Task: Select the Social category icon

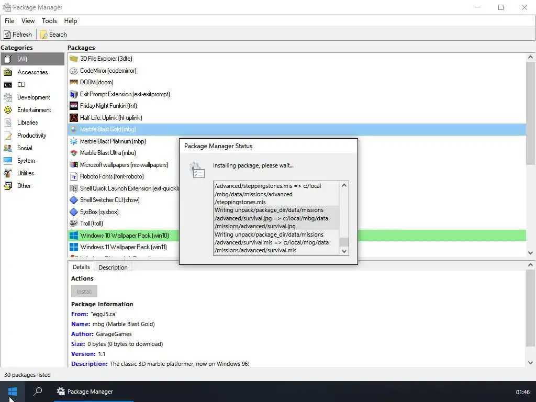Action: [x=8, y=148]
